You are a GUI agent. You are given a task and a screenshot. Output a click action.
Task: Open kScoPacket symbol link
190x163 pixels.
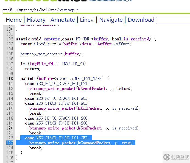(x=89, y=128)
